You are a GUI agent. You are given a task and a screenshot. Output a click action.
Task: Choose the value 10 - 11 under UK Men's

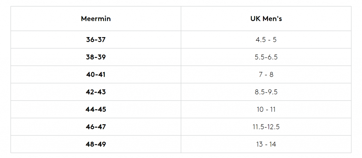pos(266,109)
